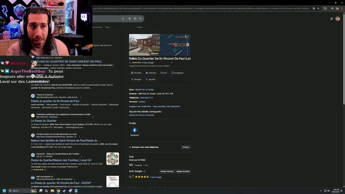Expand the Plus filter dropdown

(108, 27)
